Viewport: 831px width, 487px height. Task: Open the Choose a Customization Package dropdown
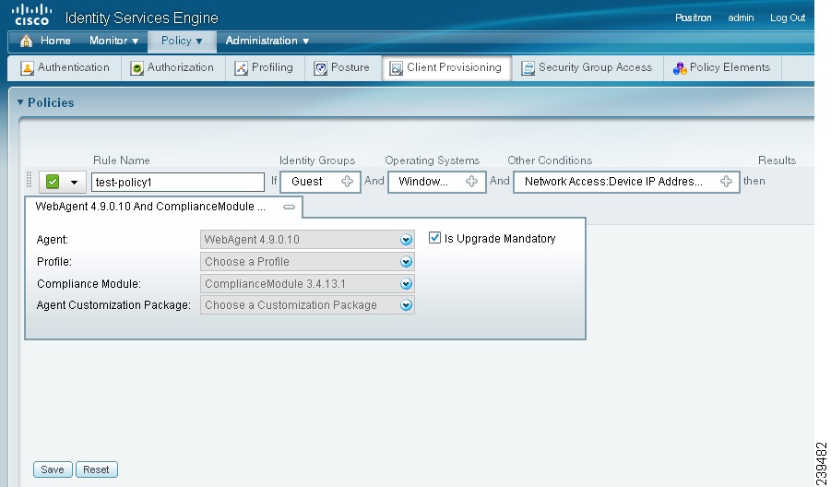pyautogui.click(x=307, y=305)
